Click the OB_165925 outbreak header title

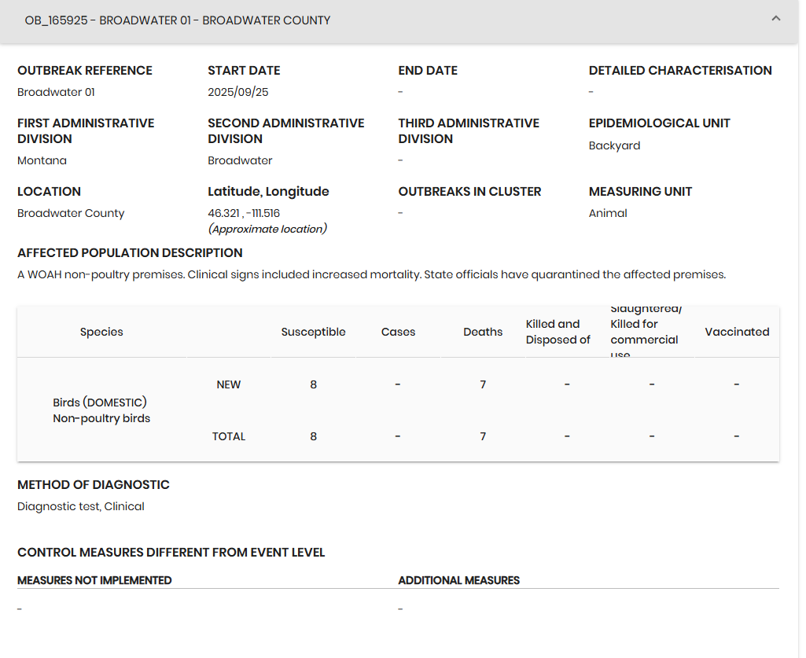178,20
